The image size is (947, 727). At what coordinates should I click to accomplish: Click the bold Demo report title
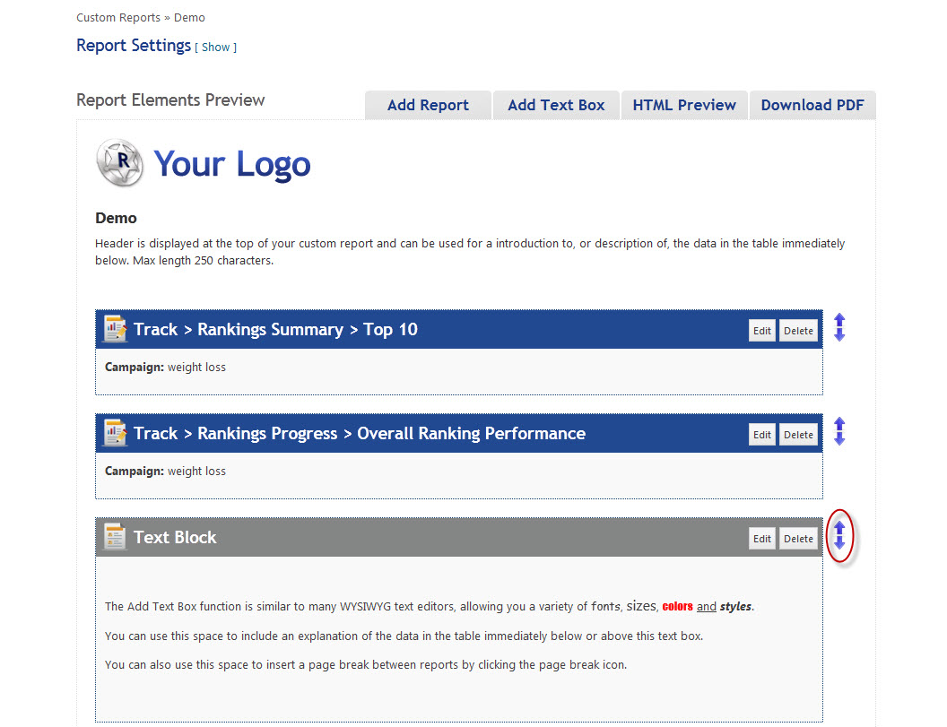[x=116, y=218]
